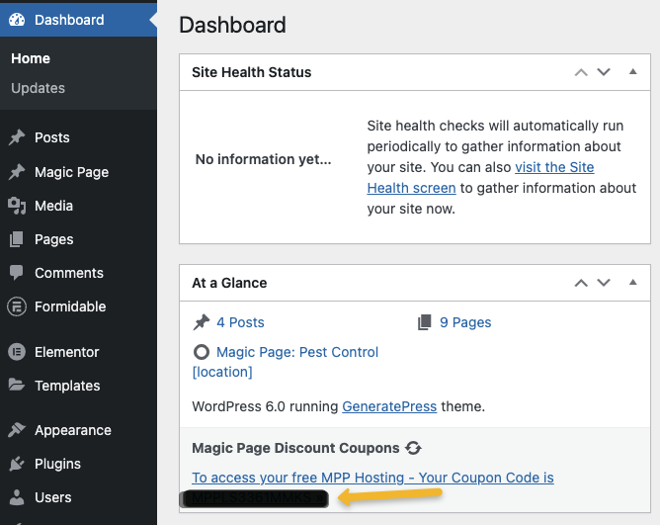Image resolution: width=660 pixels, height=525 pixels.
Task: Click the Dashboard page title
Action: (x=232, y=25)
